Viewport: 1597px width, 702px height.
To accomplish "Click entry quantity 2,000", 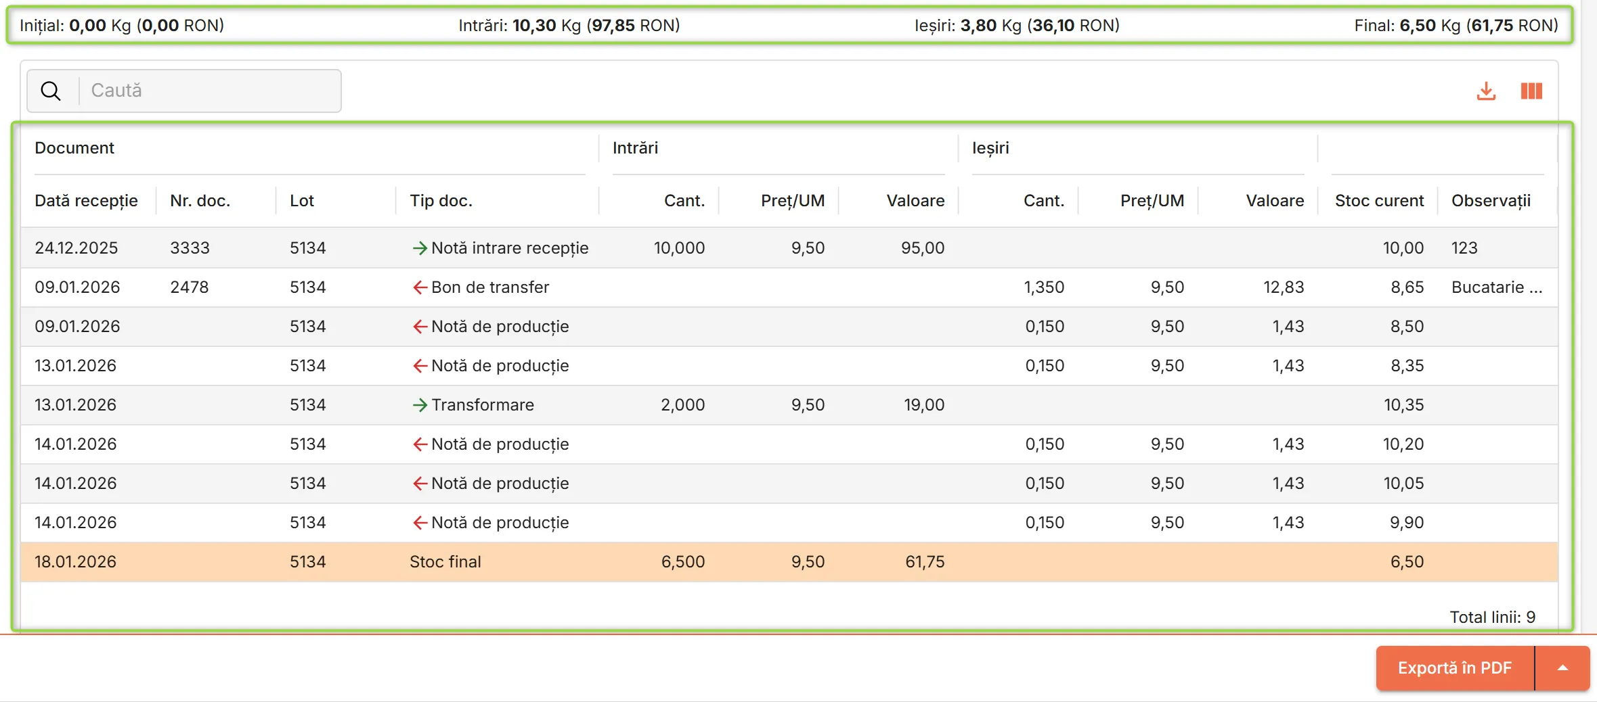I will (x=683, y=405).
